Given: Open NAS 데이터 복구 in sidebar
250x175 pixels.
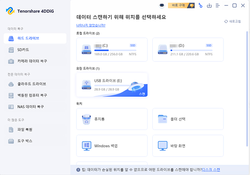Looking at the screenshot, I should (x=35, y=107).
